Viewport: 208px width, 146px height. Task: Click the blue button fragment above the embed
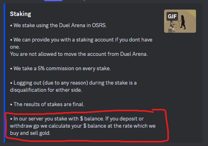(53, 1)
